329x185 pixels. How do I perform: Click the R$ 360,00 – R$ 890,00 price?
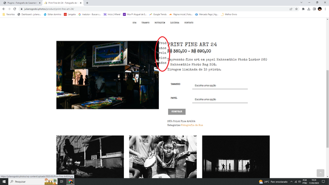pyautogui.click(x=189, y=51)
